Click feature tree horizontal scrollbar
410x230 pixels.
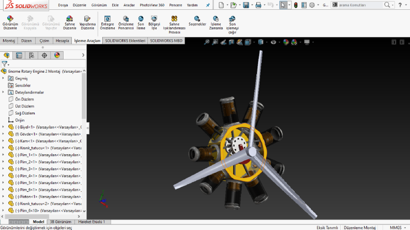pyautogui.click(x=27, y=217)
